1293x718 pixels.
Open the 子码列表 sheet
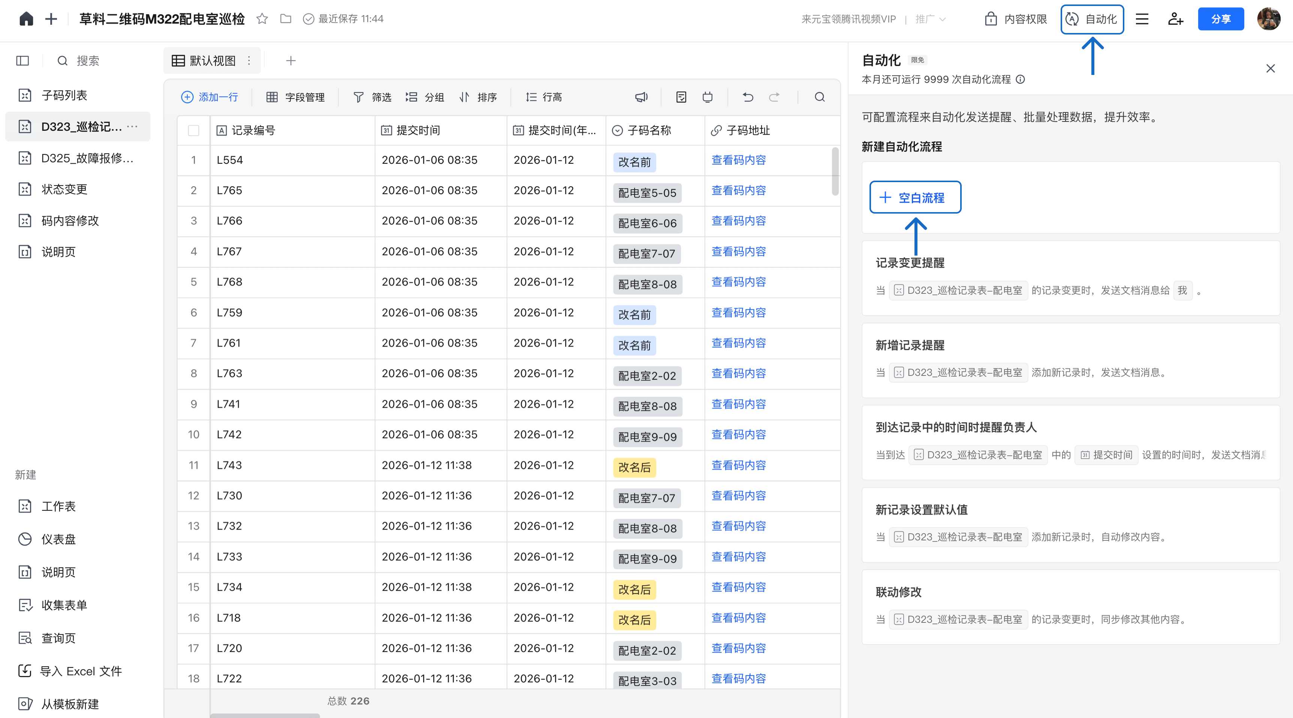pos(64,95)
